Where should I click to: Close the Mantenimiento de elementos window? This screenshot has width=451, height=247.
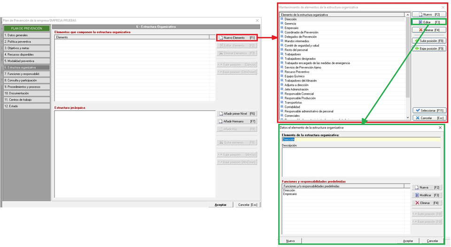click(443, 7)
